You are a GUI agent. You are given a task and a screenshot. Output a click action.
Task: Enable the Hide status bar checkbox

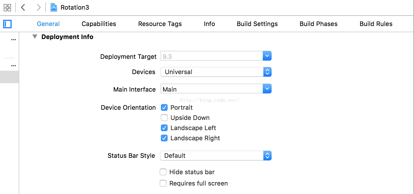(163, 172)
